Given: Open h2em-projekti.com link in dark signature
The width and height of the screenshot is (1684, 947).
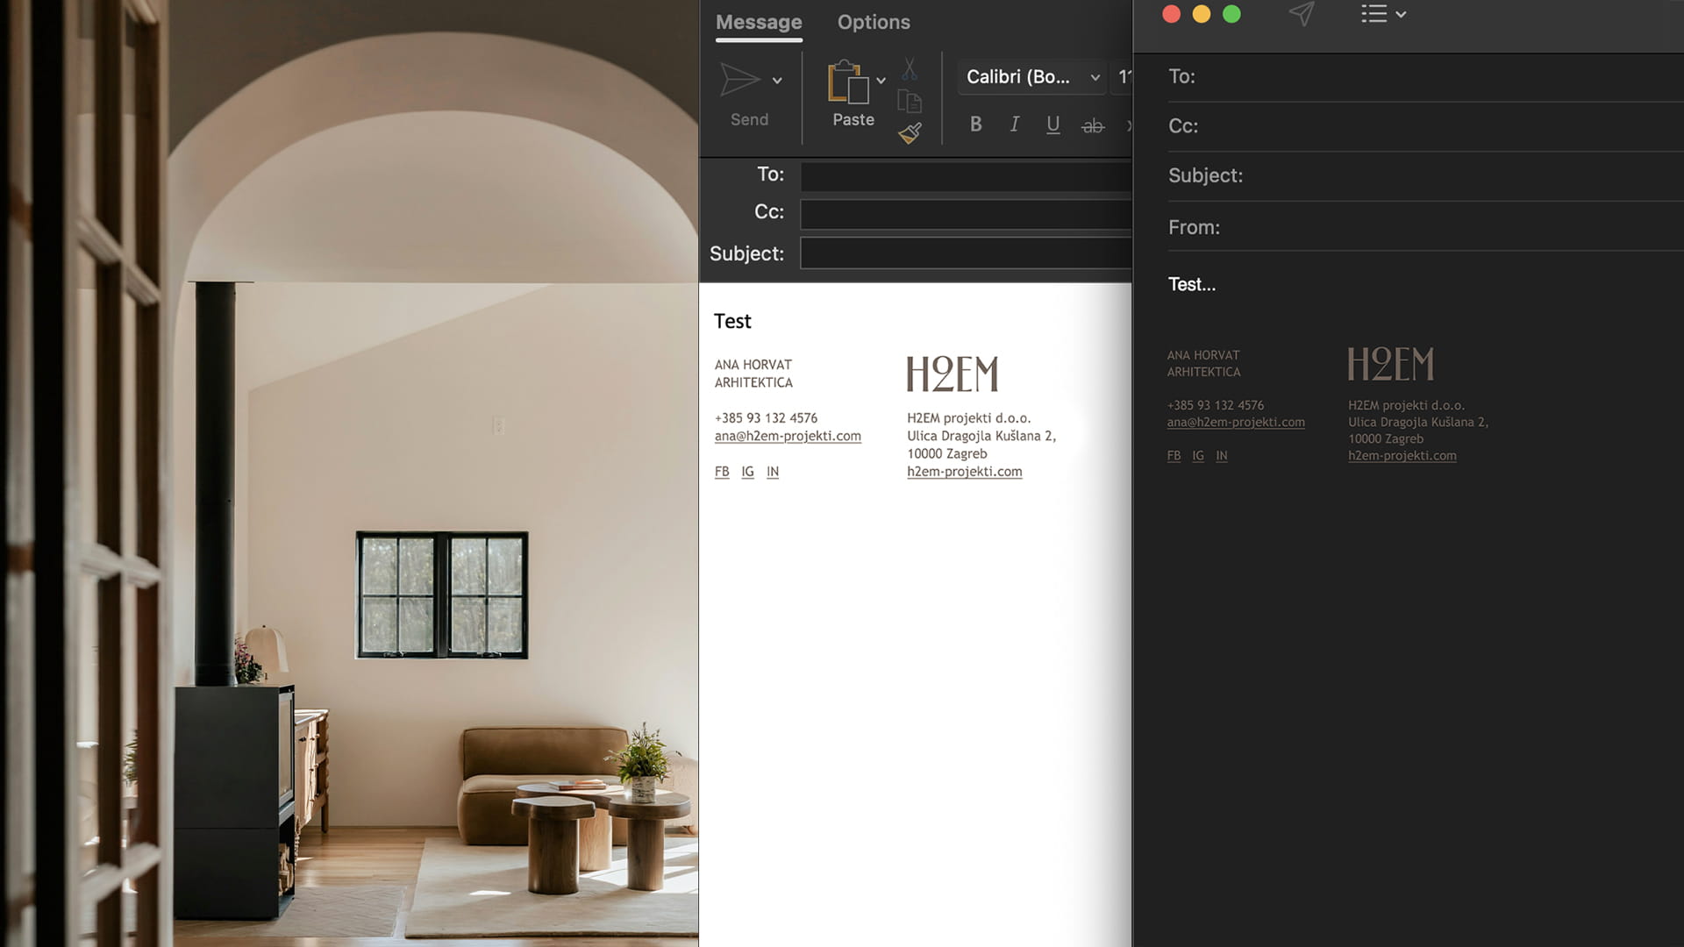Looking at the screenshot, I should [x=1402, y=455].
